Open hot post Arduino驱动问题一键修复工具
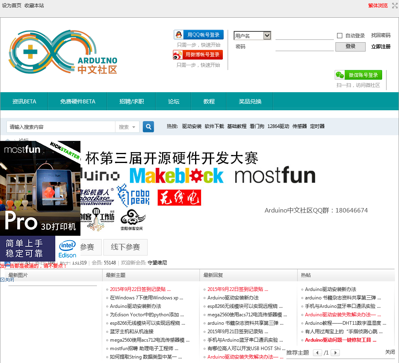This screenshot has height=363, width=399. [x=340, y=340]
